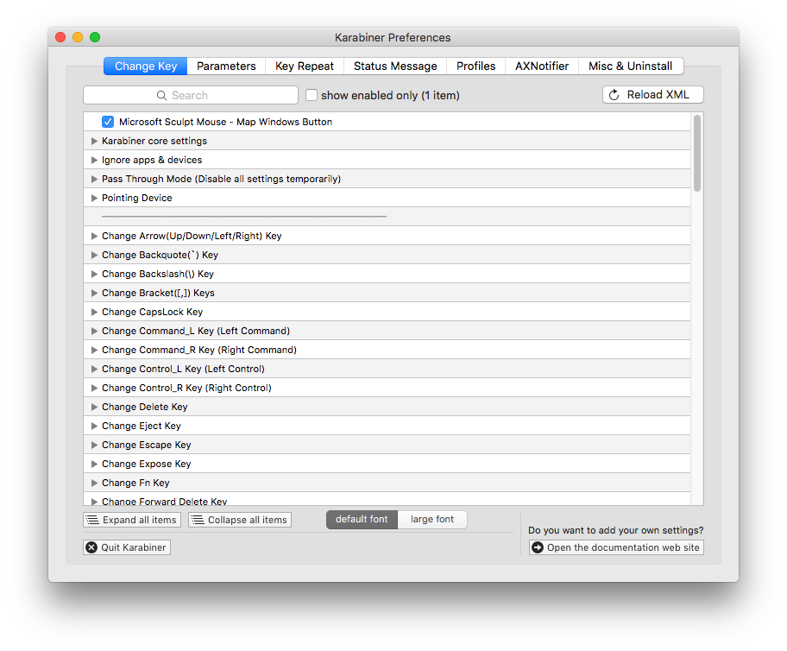Expand Change Control_R Key (Right Control)
The image size is (787, 651).
[94, 388]
